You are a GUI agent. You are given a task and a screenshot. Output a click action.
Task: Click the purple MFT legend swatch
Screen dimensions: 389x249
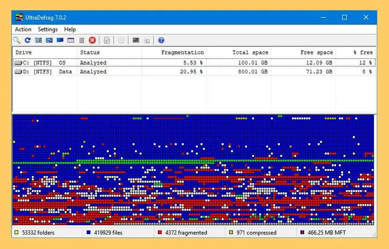[302, 232]
